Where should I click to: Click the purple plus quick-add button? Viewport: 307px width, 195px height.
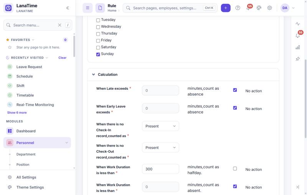click(226, 8)
